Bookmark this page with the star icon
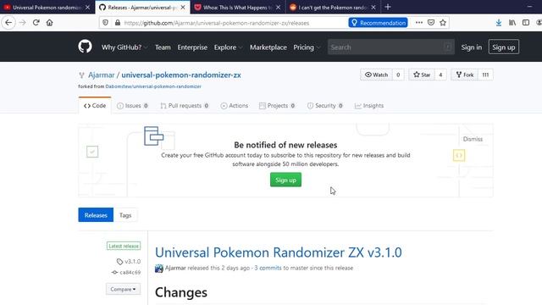 tap(443, 23)
